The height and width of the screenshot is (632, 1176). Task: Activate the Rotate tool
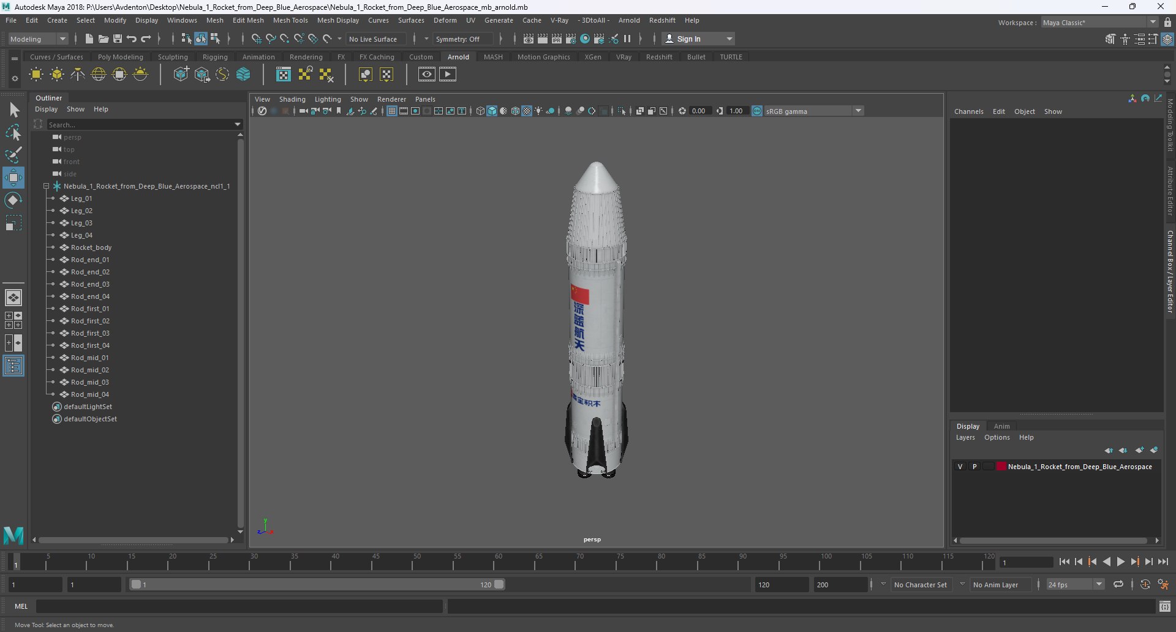pyautogui.click(x=13, y=200)
